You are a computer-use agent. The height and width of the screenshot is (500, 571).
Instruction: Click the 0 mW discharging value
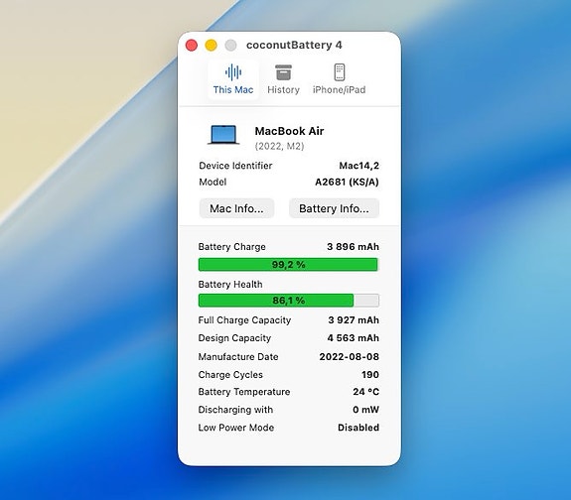click(x=366, y=410)
